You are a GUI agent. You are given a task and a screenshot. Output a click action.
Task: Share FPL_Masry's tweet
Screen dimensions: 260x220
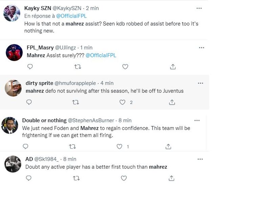(x=173, y=67)
